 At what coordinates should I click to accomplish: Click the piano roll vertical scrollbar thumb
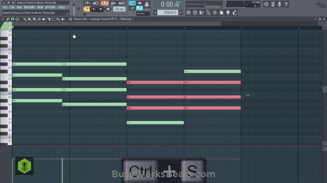tap(324, 89)
